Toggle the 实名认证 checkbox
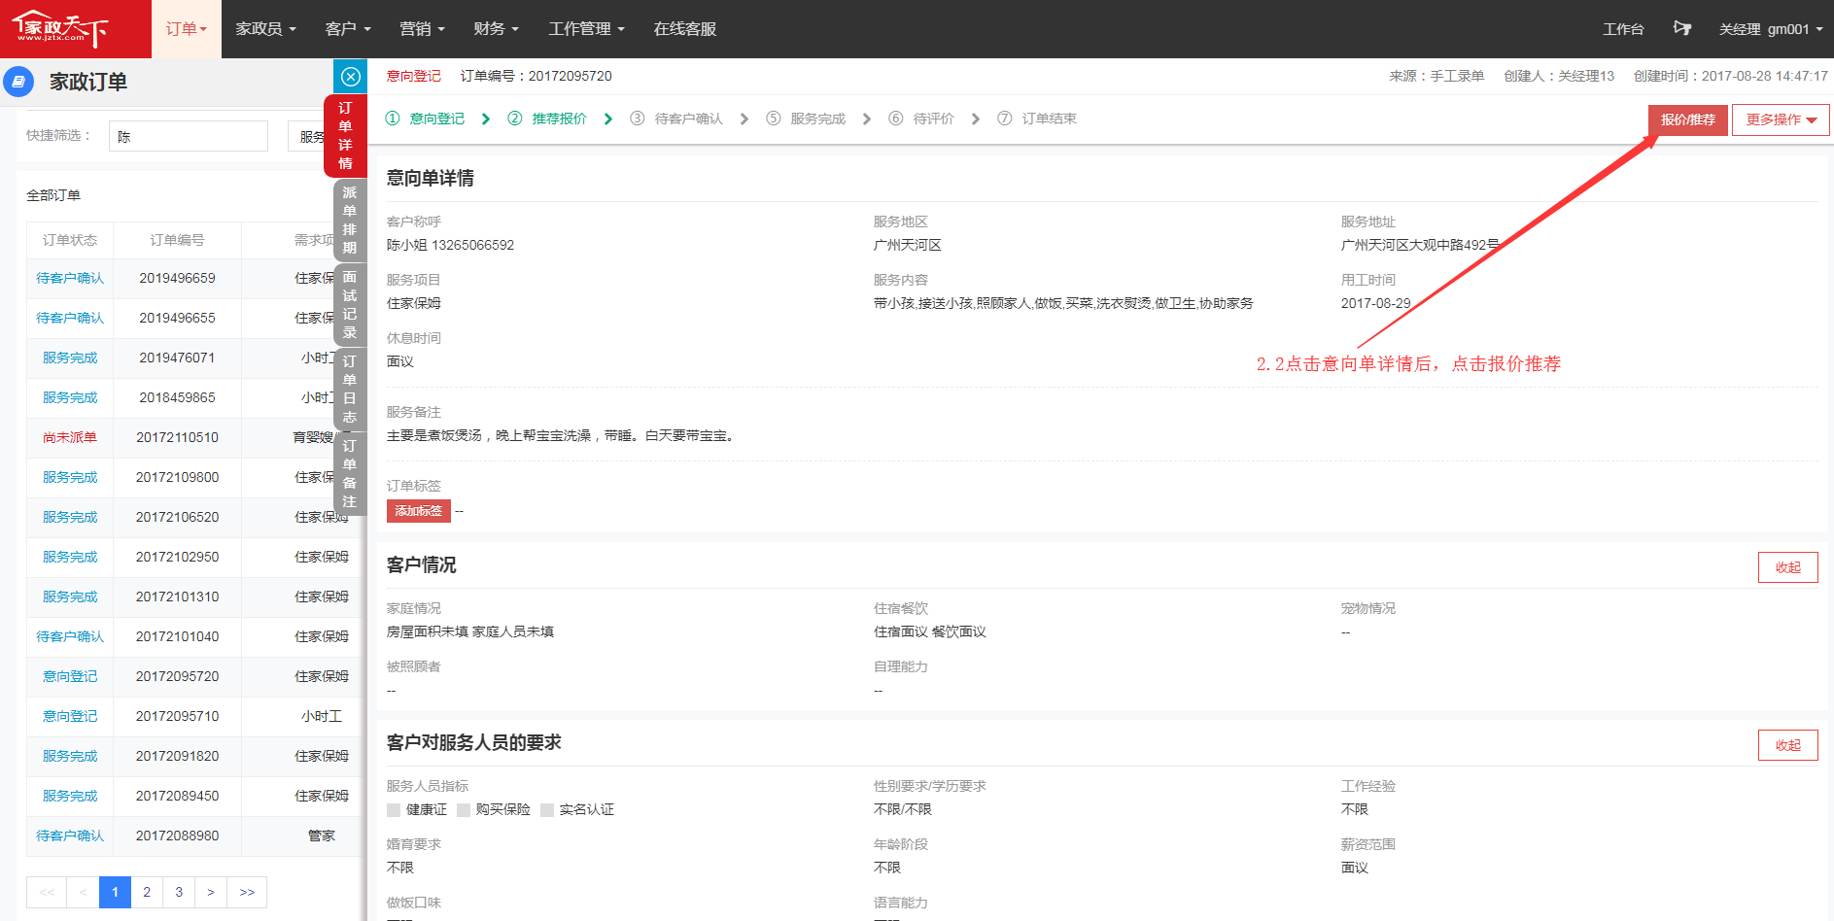This screenshot has width=1834, height=921. point(547,810)
